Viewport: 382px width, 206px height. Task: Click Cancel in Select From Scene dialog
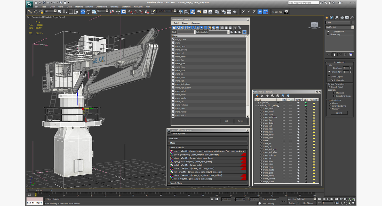(240, 121)
